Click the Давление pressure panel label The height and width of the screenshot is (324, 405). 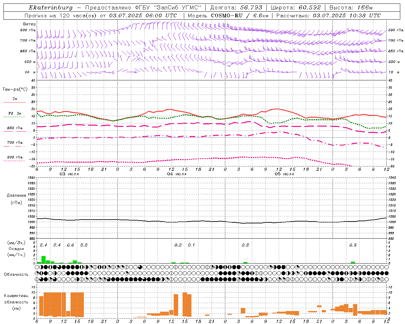point(16,196)
